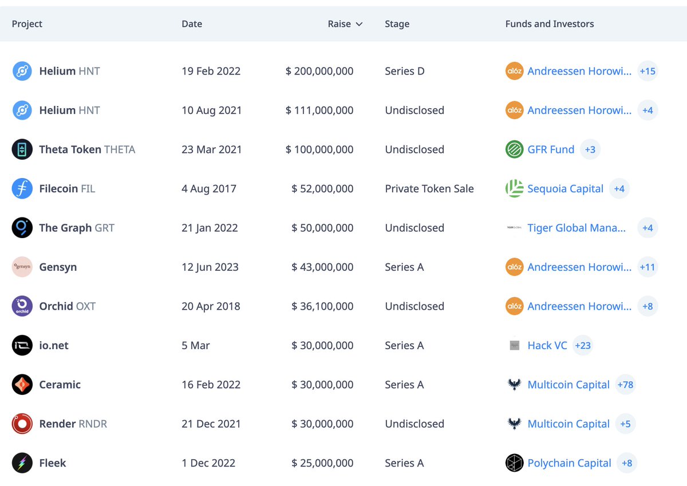The width and height of the screenshot is (687, 486).
Task: Click the Filecoin project logo
Action: coord(22,189)
